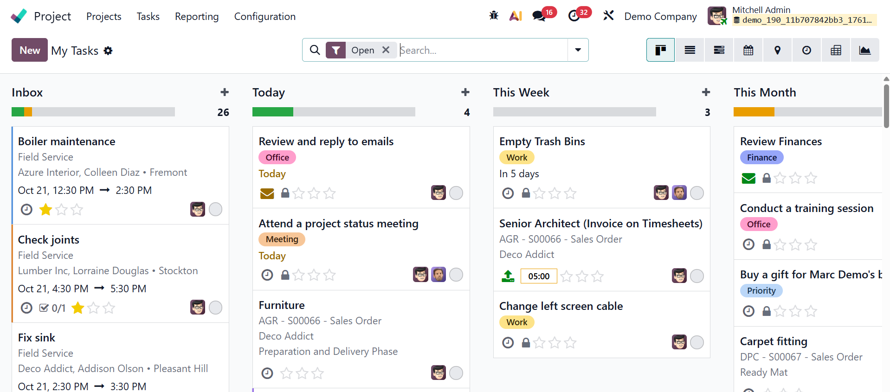
Task: Switch to the graph view
Action: click(864, 50)
